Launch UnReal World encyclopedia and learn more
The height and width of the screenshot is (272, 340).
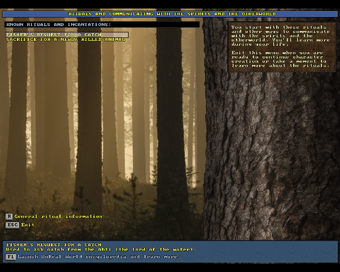[97, 257]
